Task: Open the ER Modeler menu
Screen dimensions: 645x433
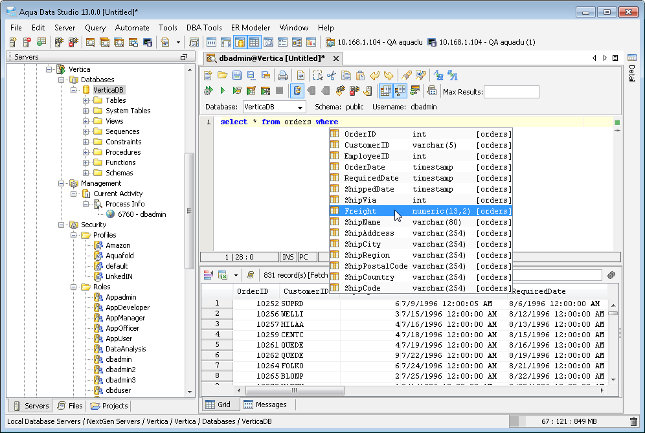Action: 251,28
